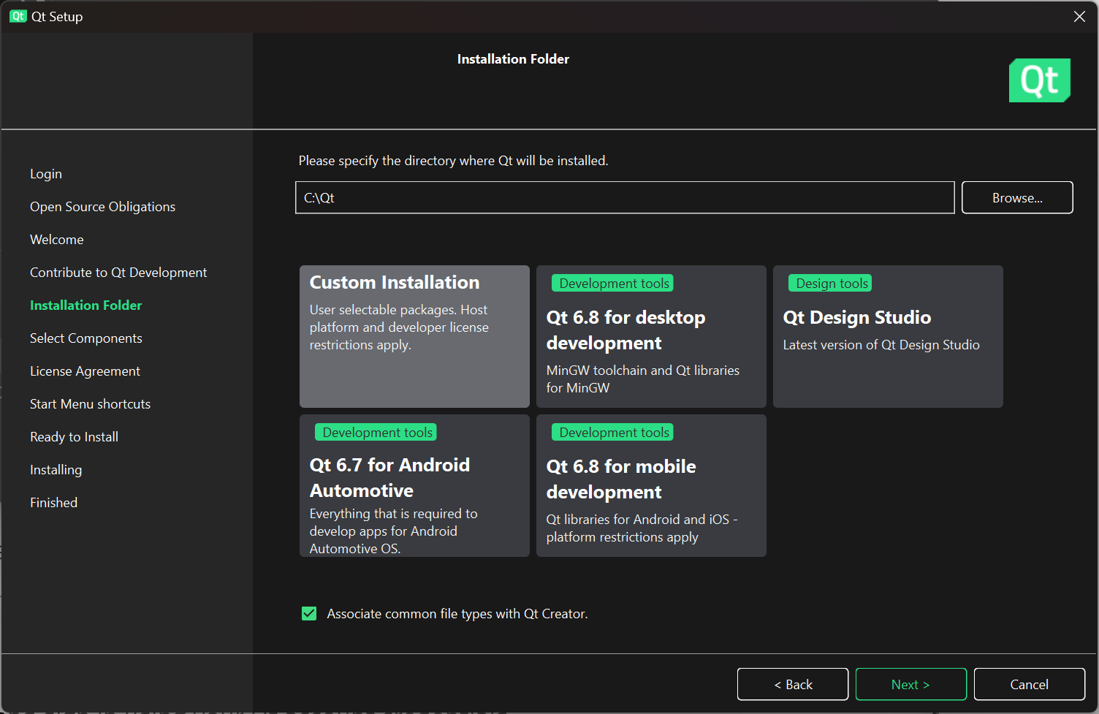
Task: Click the License Agreement step
Action: click(x=85, y=371)
